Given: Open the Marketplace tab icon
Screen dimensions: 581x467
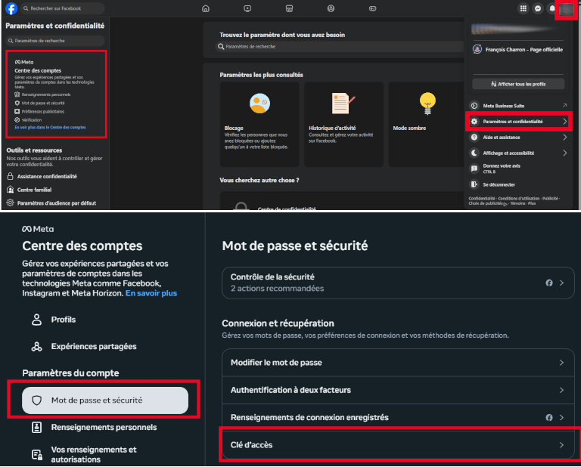Looking at the screenshot, I should pyautogui.click(x=290, y=8).
